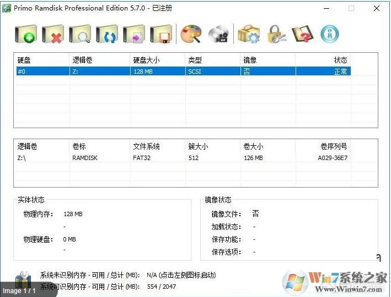Click the 逻辑卷 column header in disk list
This screenshot has width=391, height=297.
(82, 60)
